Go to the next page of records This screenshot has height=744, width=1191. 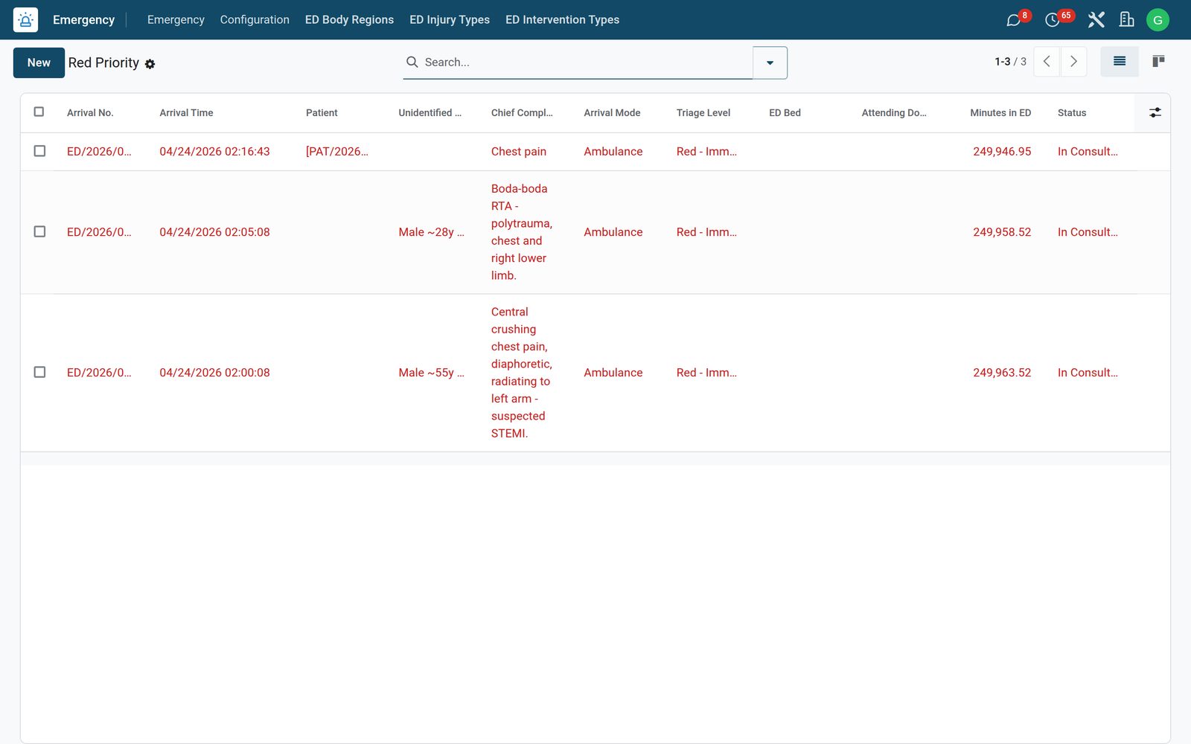coord(1073,62)
